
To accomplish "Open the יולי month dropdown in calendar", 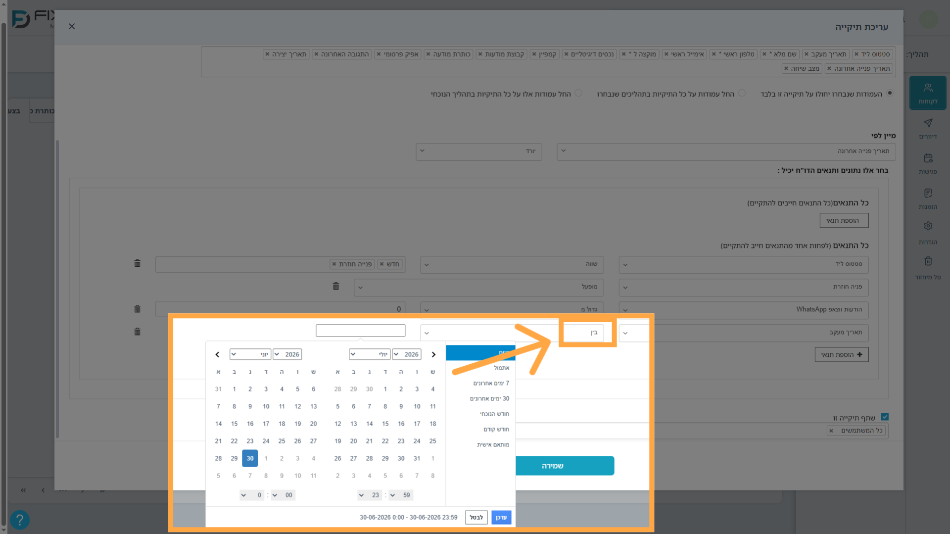I will (x=369, y=354).
